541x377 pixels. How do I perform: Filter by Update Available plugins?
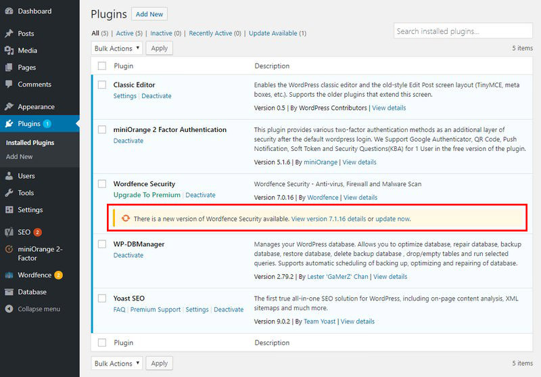click(273, 33)
